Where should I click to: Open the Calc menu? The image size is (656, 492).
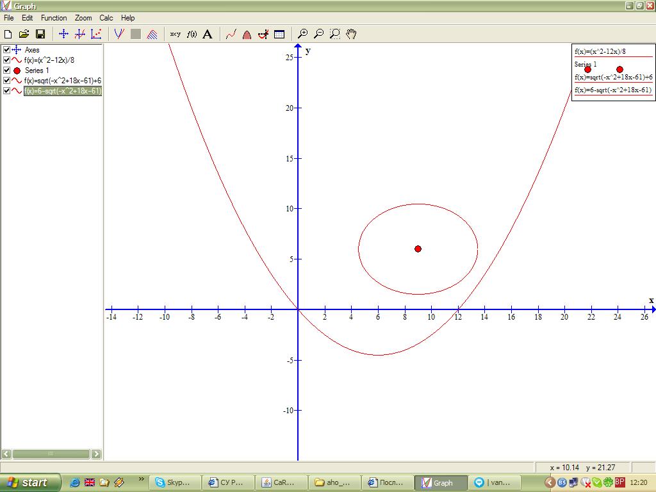click(106, 18)
